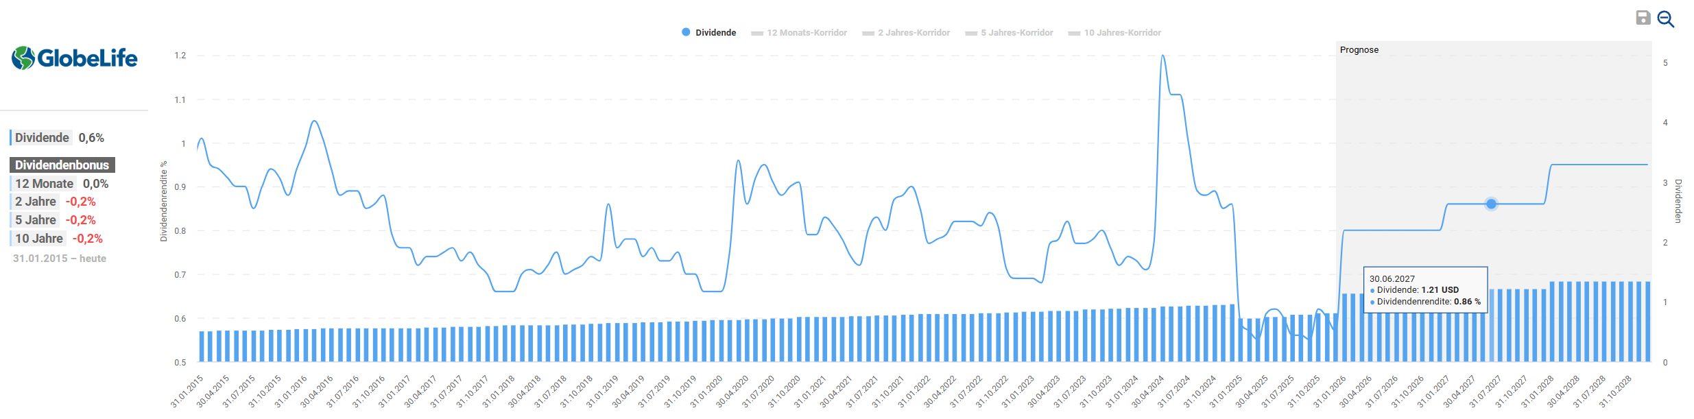Click the GlobeLife logo
This screenshot has width=1694, height=419.
click(74, 58)
